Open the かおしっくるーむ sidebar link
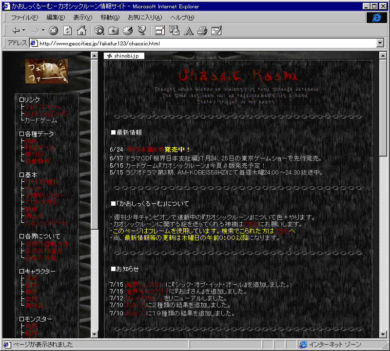Screen dimensions: 390x351 click(46, 114)
